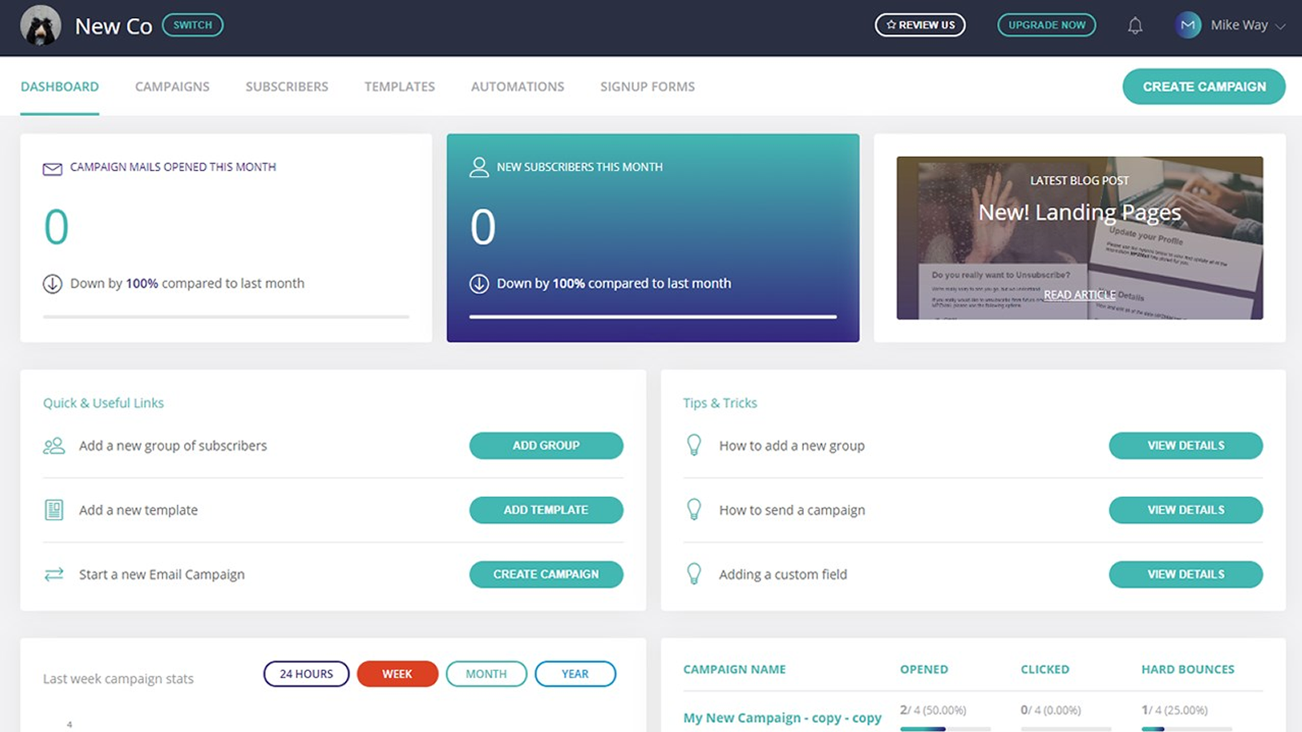View details for How to add a new group
Screen dimensions: 1302x732
coord(1186,446)
